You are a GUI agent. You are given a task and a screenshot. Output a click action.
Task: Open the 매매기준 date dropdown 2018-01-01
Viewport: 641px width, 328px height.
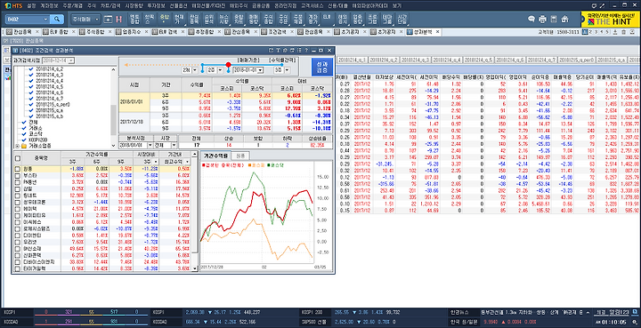260,70
